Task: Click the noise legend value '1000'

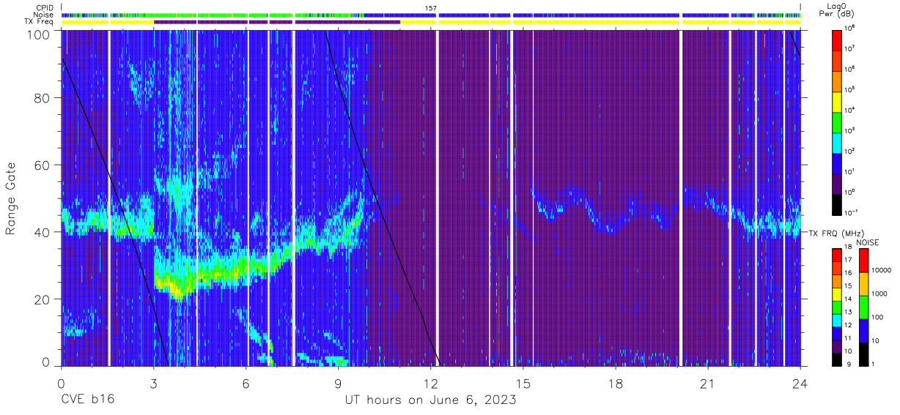Action: point(879,294)
